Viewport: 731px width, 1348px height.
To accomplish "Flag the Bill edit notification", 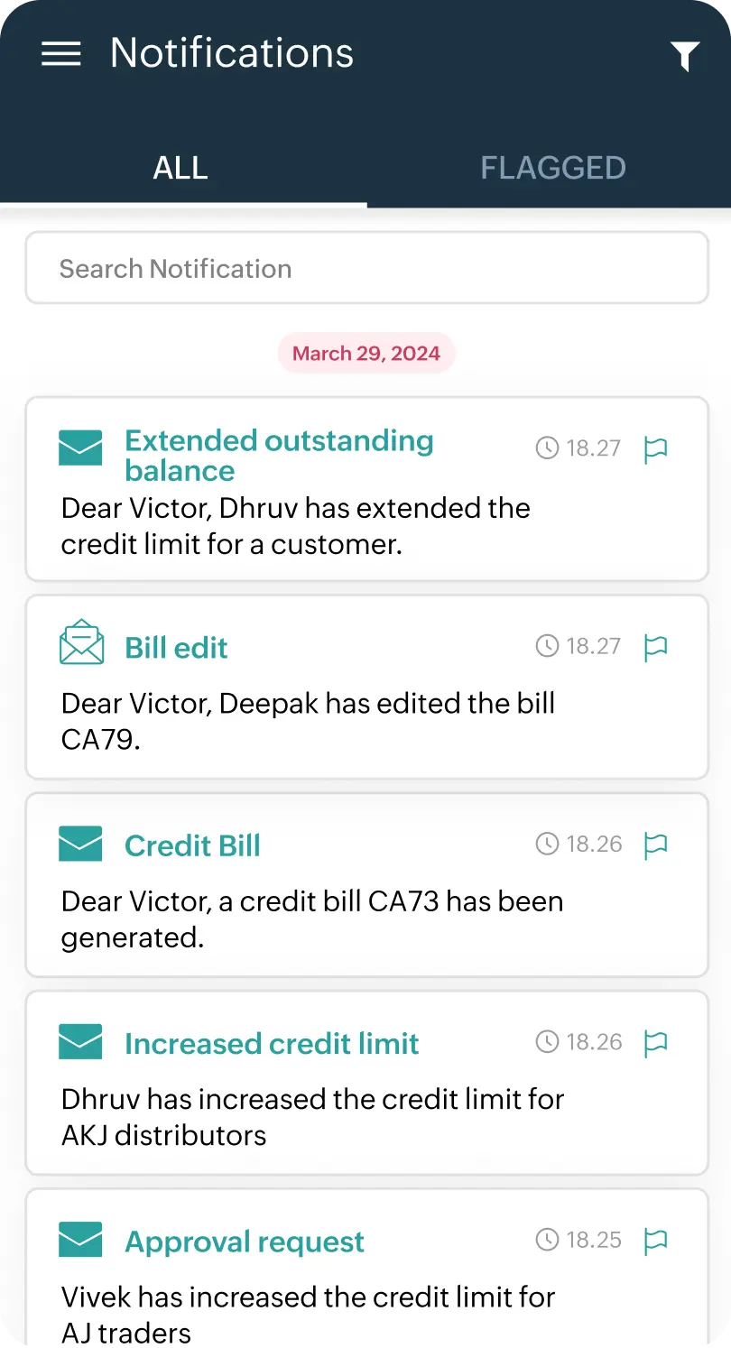I will [655, 647].
